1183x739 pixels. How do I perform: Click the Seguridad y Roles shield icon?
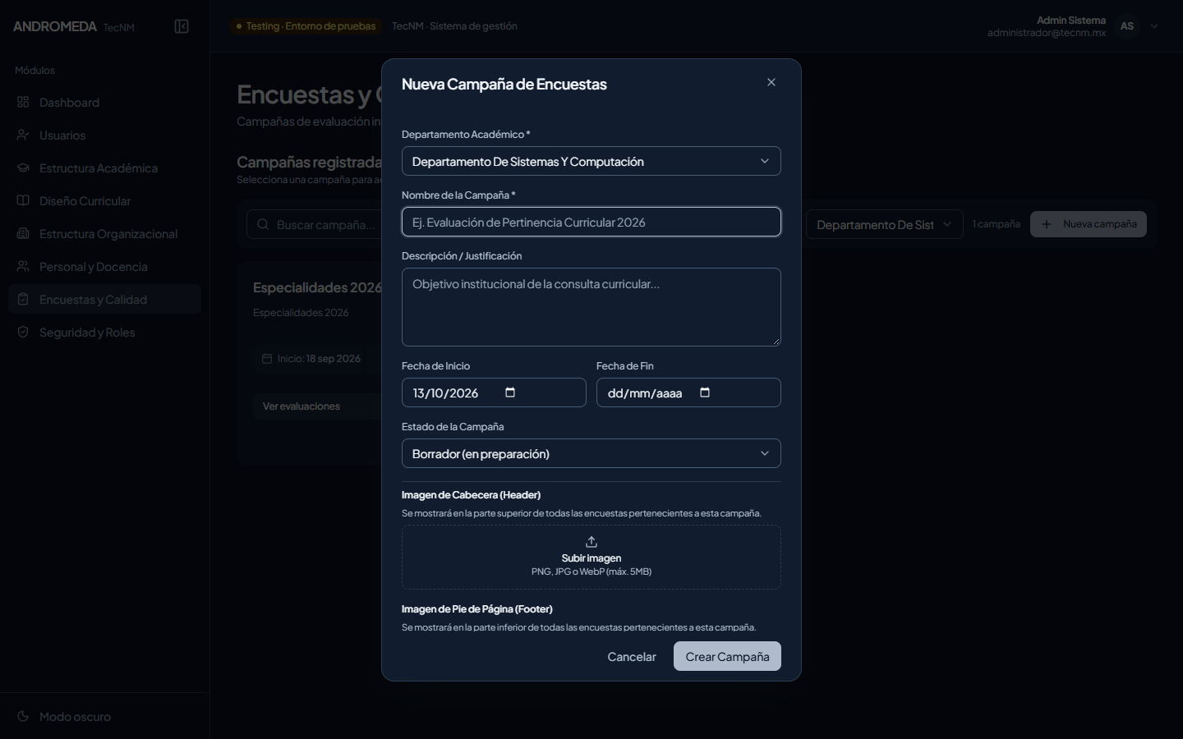(23, 333)
